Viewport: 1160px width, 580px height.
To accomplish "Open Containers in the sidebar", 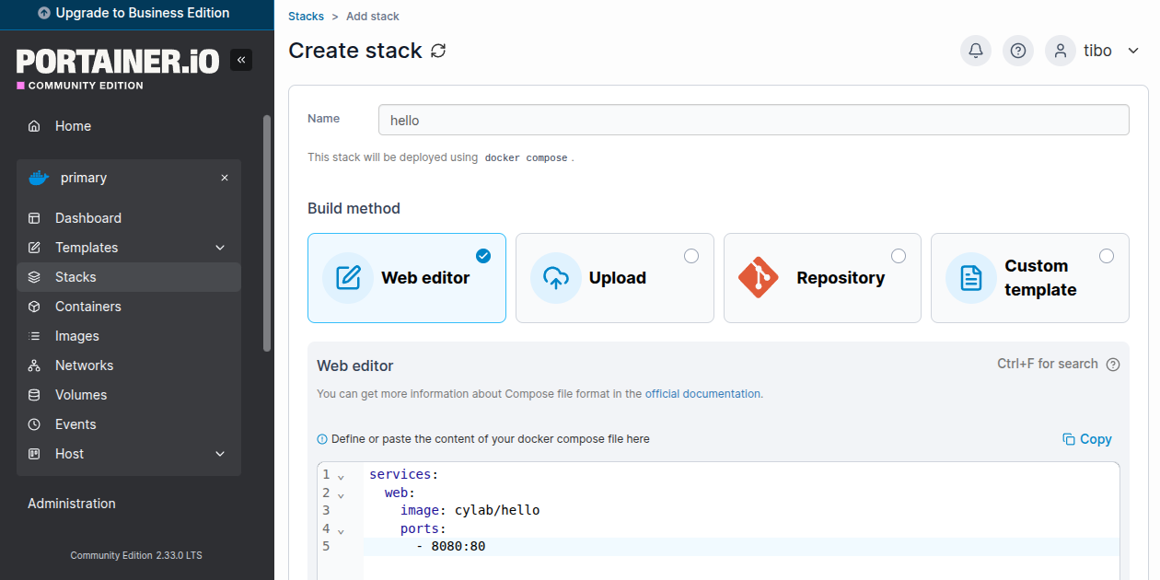I will coord(129,307).
